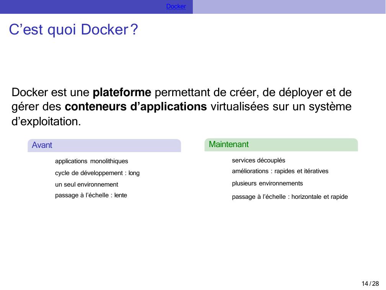Click the "Avant" block header
The image size is (386, 290).
(x=104, y=146)
